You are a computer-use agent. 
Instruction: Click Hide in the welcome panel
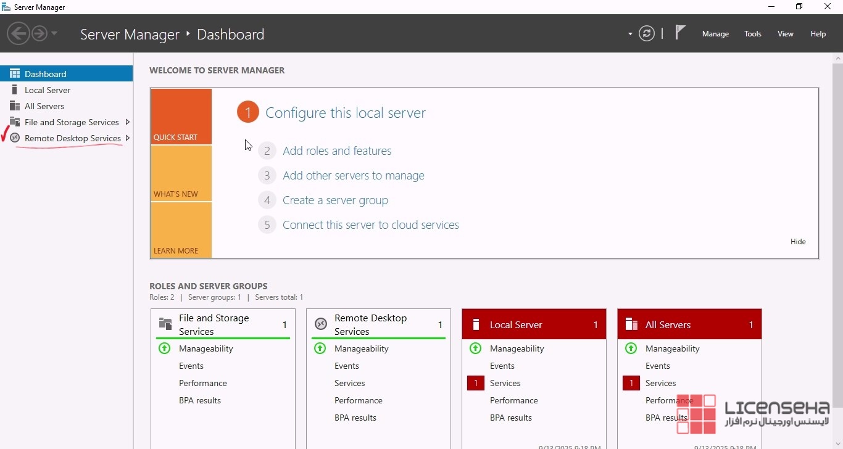click(798, 242)
